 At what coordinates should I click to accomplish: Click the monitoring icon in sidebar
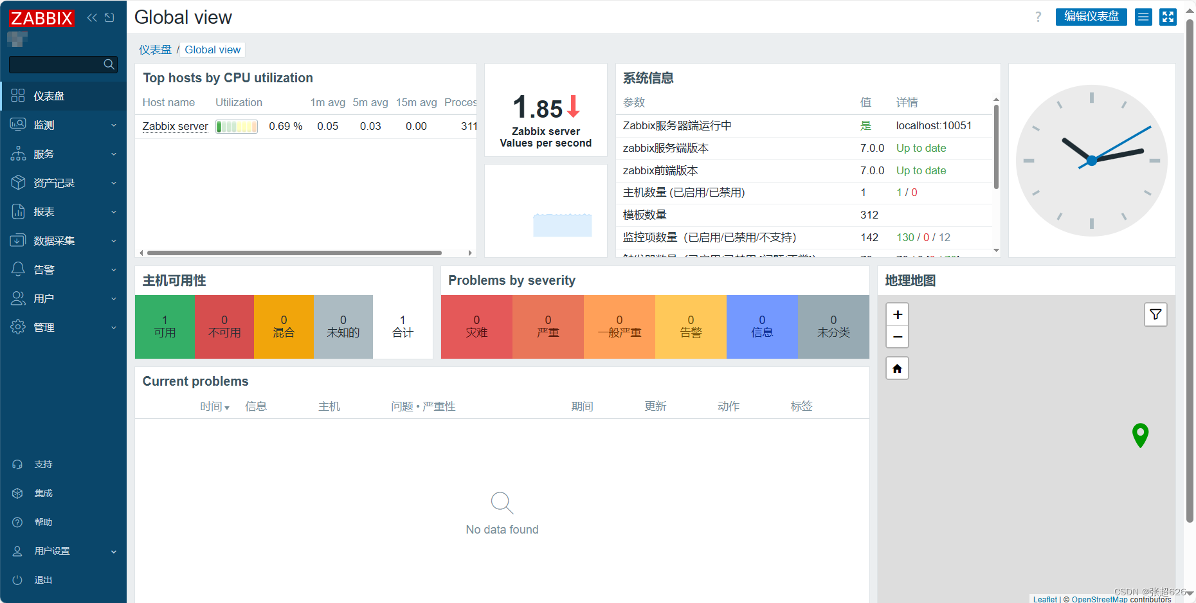[18, 125]
